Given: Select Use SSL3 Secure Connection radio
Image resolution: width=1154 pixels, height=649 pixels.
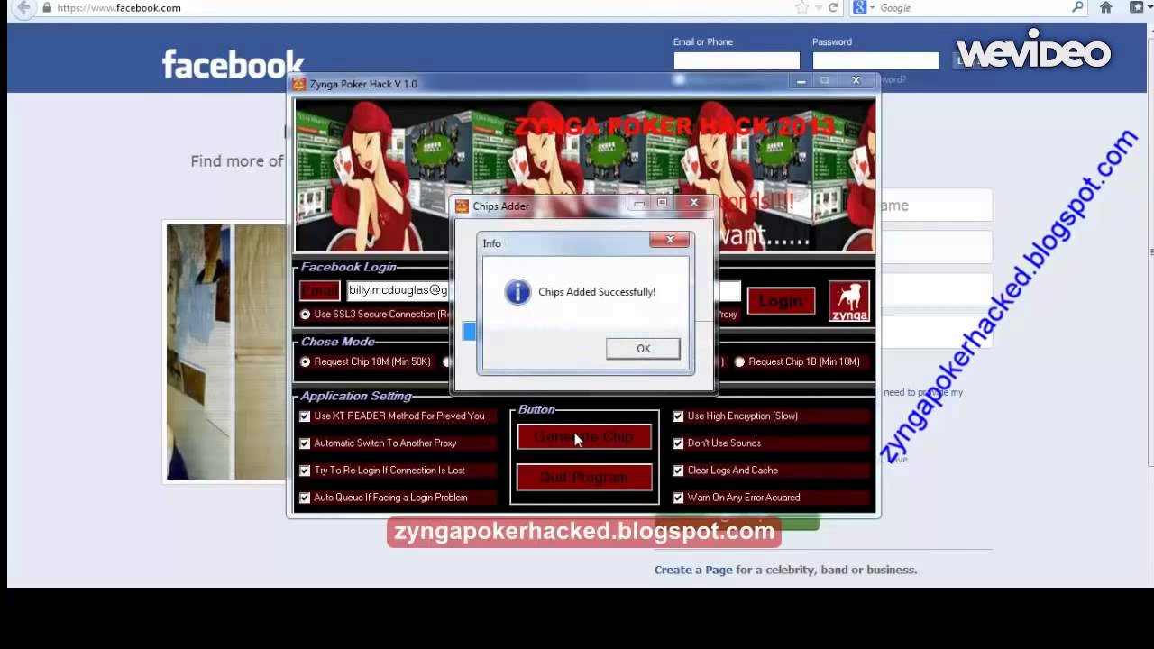Looking at the screenshot, I should point(306,315).
